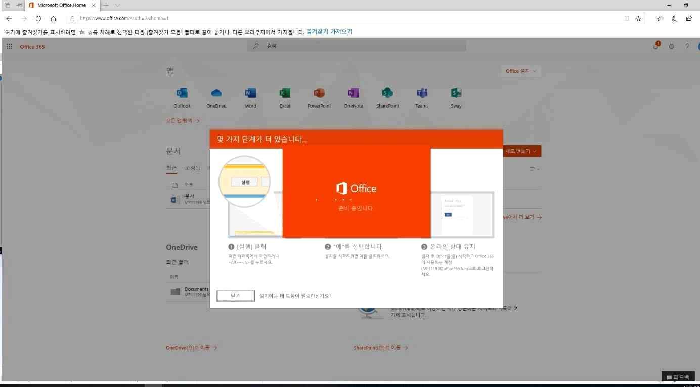This screenshot has height=387, width=700.
Task: Share this page via share icon
Action: [689, 18]
